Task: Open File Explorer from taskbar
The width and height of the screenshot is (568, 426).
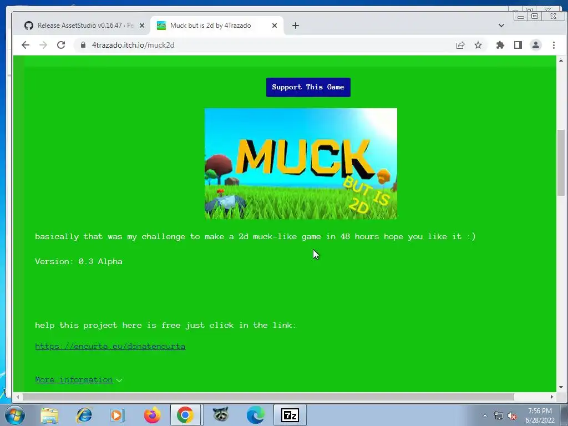Action: [49, 415]
